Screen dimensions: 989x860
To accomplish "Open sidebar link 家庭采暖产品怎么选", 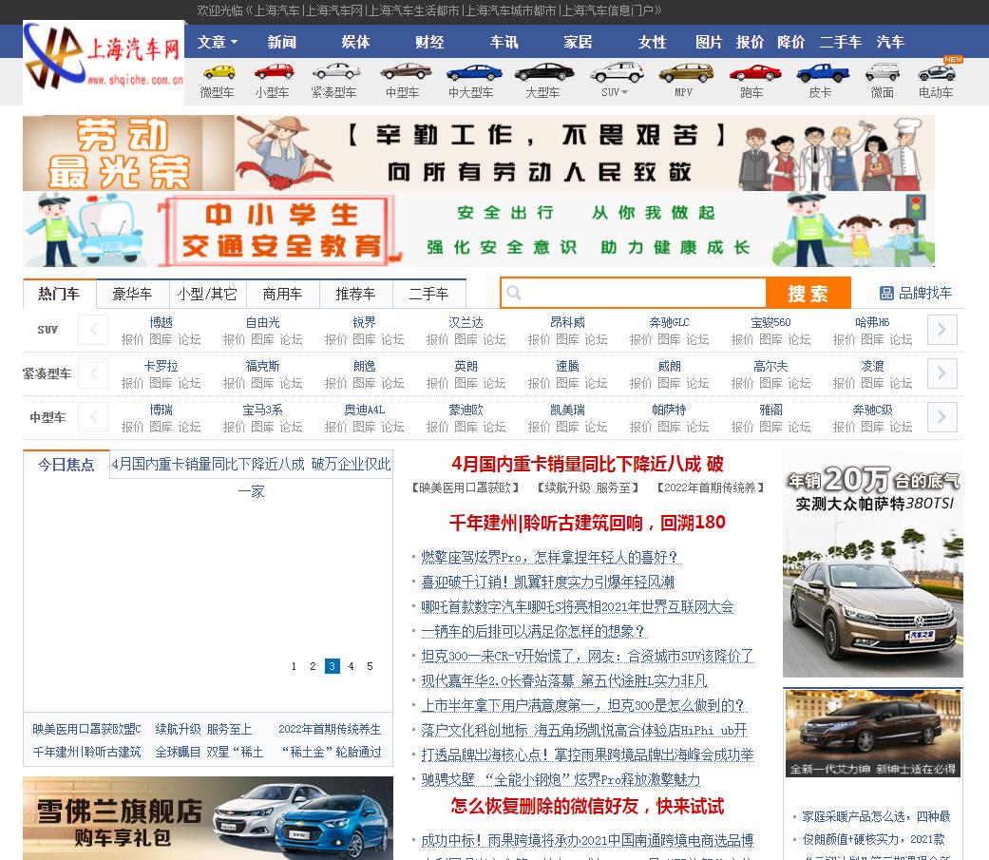I will 876,816.
